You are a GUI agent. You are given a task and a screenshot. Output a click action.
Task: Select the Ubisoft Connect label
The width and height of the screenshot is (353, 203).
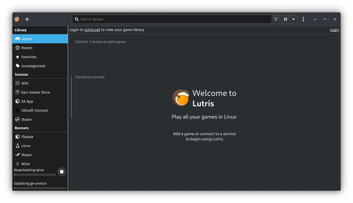click(35, 110)
